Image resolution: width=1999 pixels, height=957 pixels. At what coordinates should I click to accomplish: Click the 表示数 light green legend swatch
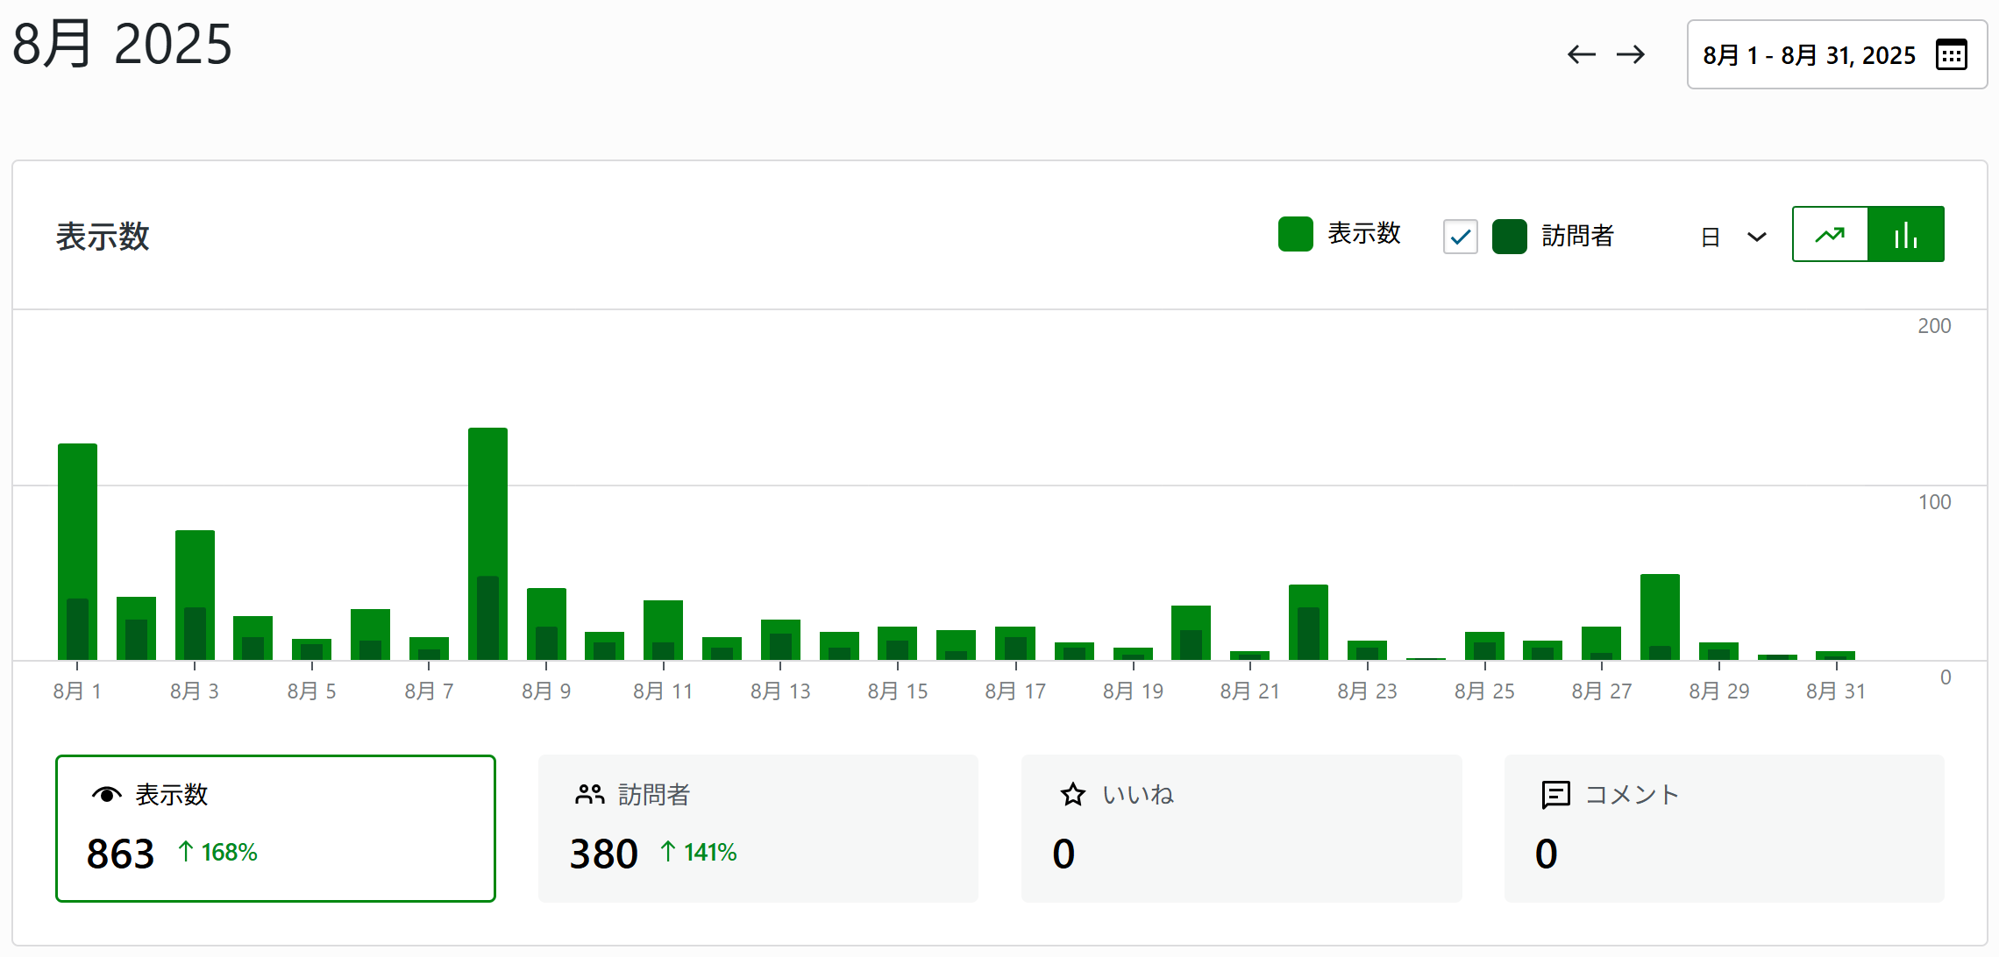[1295, 234]
